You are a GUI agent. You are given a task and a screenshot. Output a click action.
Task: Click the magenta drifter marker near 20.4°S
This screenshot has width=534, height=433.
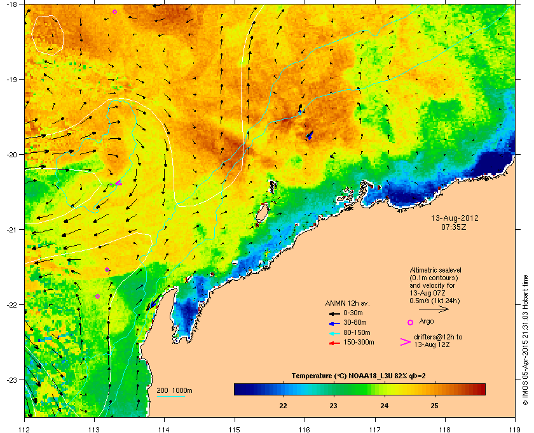118,183
